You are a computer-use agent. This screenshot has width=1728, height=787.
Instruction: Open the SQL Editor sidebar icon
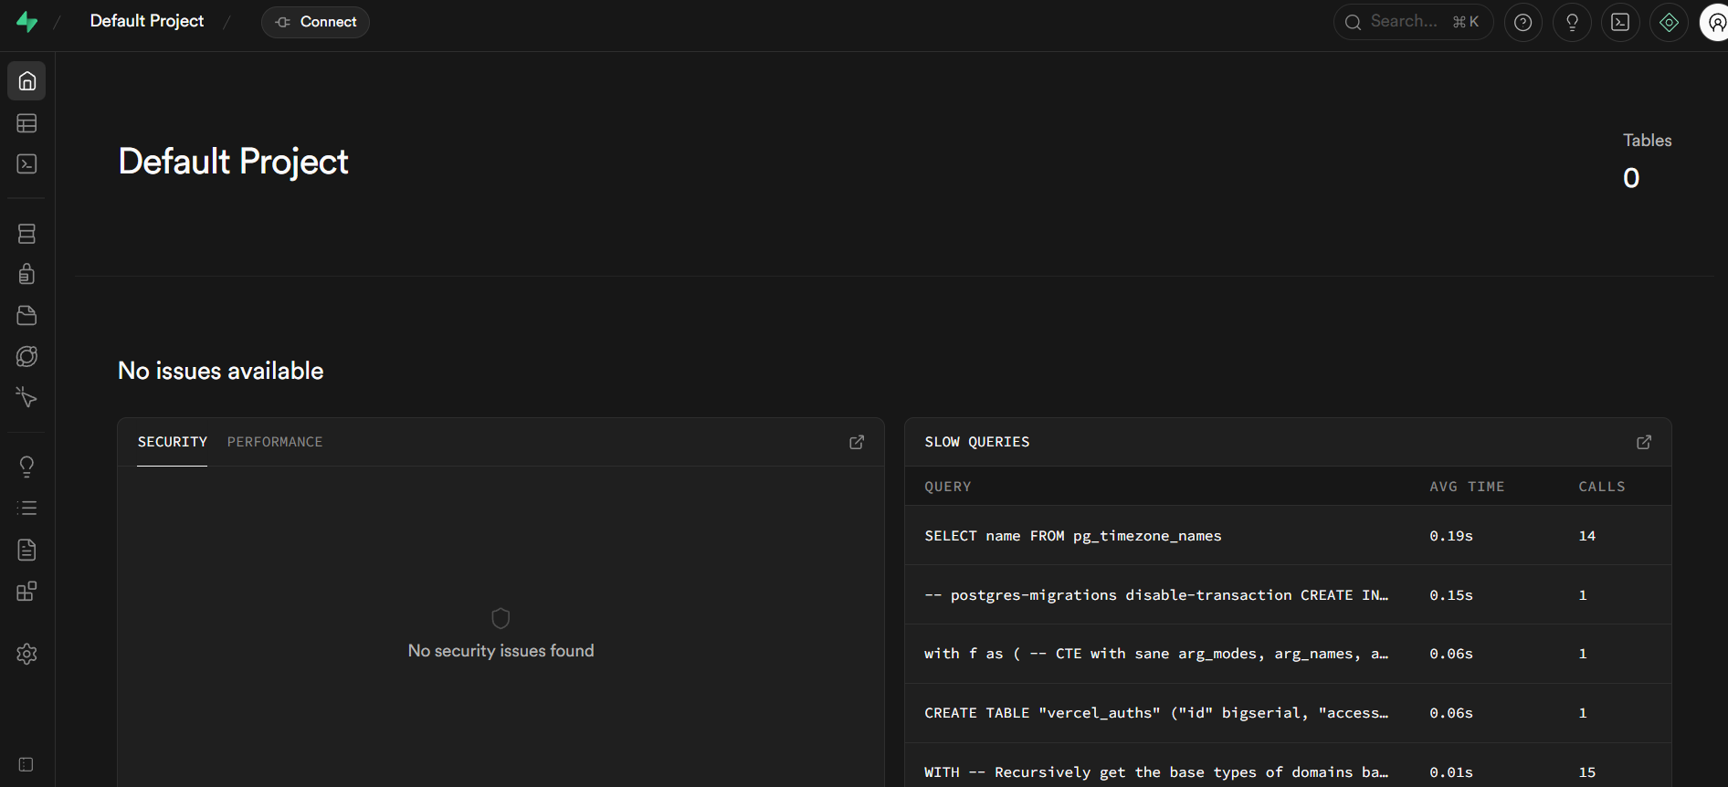[x=27, y=163]
